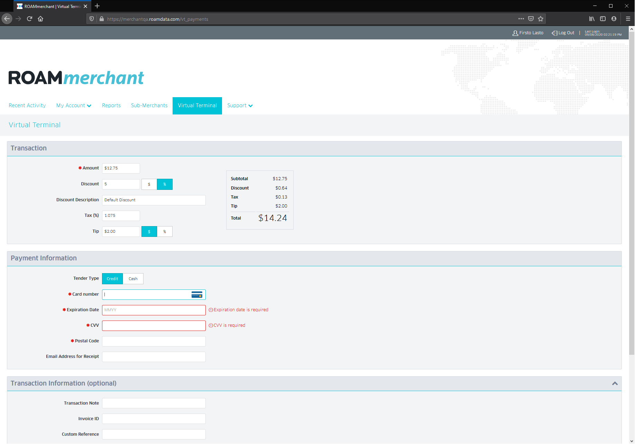Click the Last Login timestamp text

coord(603,33)
